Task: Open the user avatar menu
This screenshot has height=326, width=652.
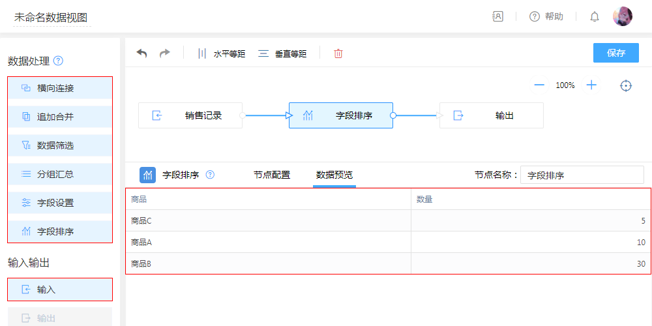Action: [x=623, y=17]
